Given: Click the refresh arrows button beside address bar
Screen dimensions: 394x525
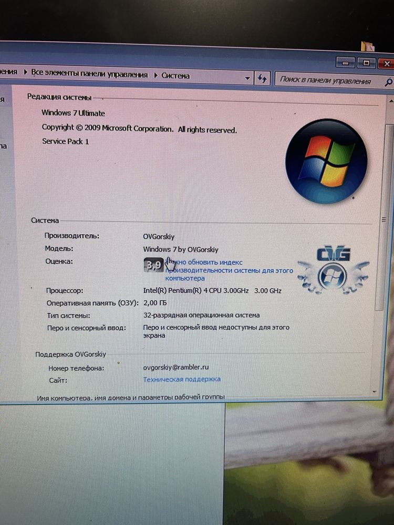Looking at the screenshot, I should (x=262, y=79).
